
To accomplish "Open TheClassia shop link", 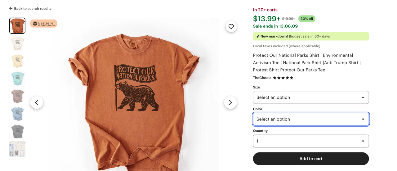I will click(262, 78).
